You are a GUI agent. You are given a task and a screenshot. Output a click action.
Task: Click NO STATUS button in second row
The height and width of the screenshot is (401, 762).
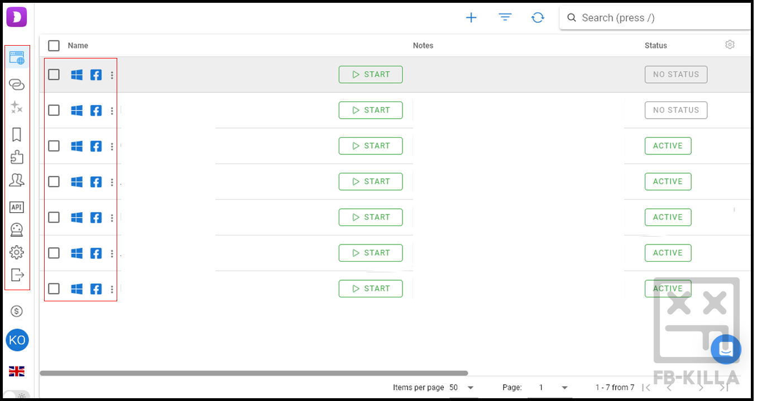(675, 110)
